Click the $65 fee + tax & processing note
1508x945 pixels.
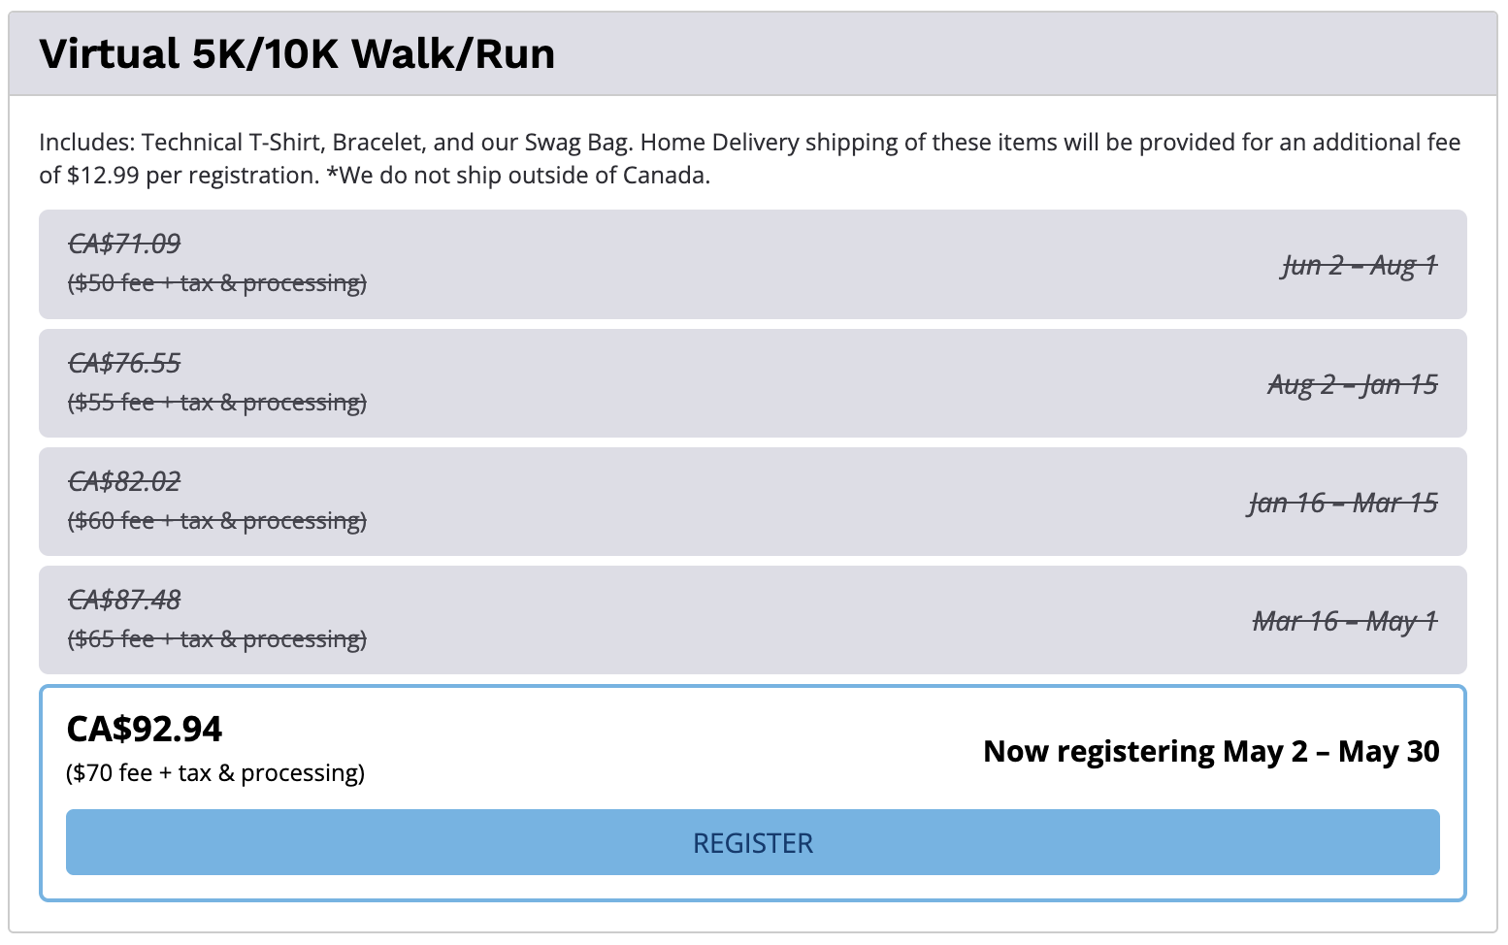[217, 639]
